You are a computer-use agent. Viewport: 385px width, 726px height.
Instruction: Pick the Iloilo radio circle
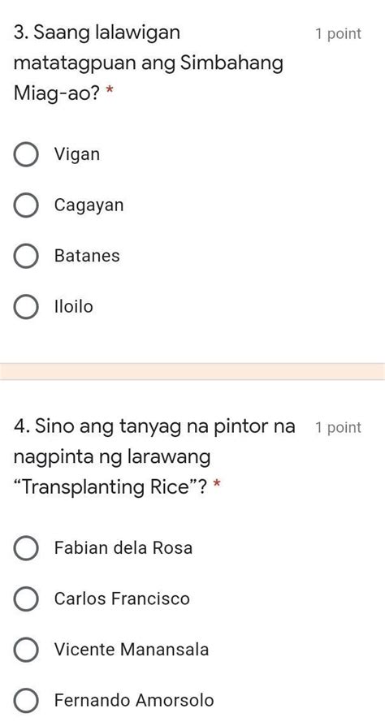click(25, 307)
